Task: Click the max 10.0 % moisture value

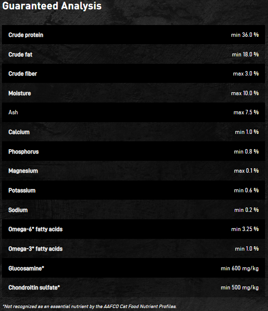Action: (x=245, y=93)
